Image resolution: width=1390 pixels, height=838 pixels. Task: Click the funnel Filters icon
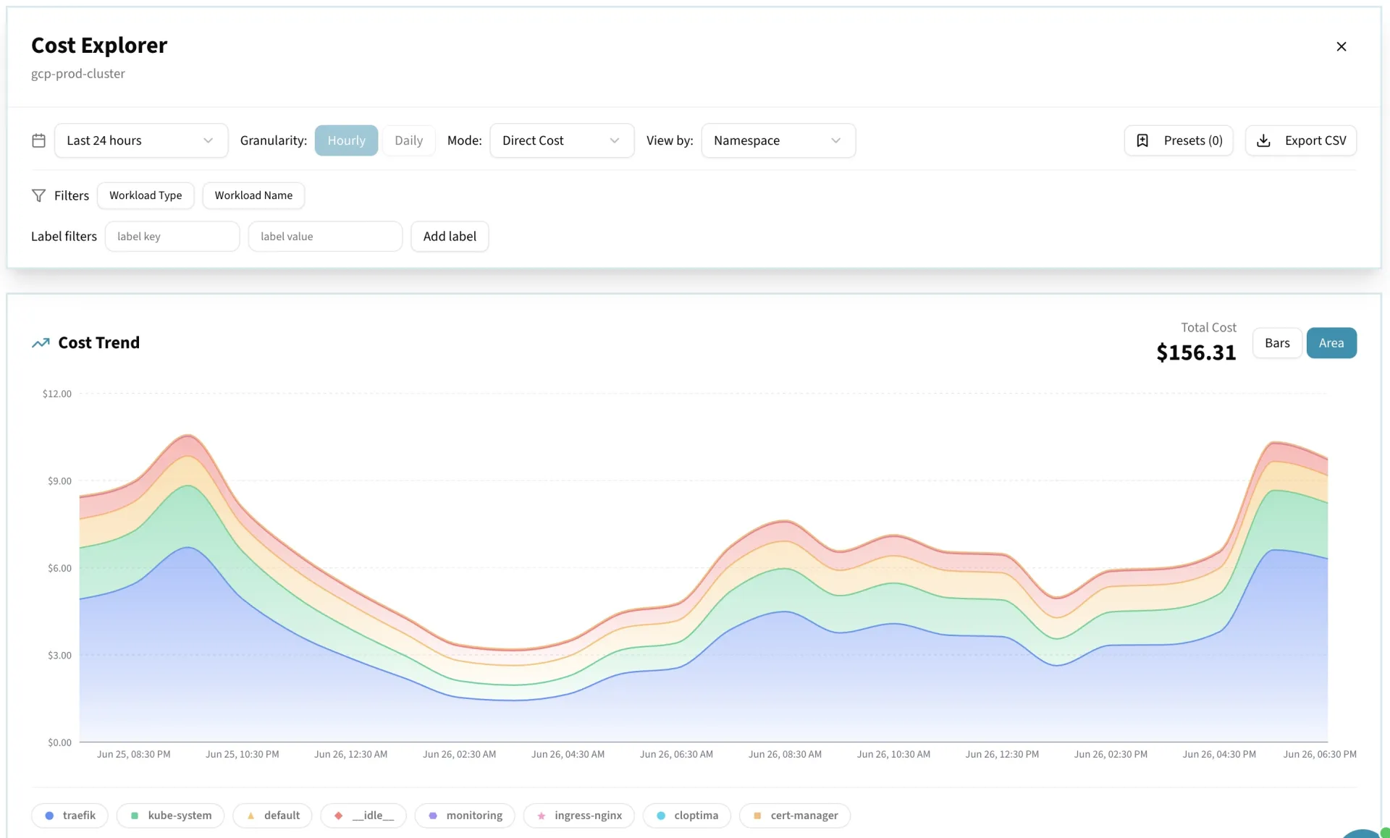(x=39, y=195)
